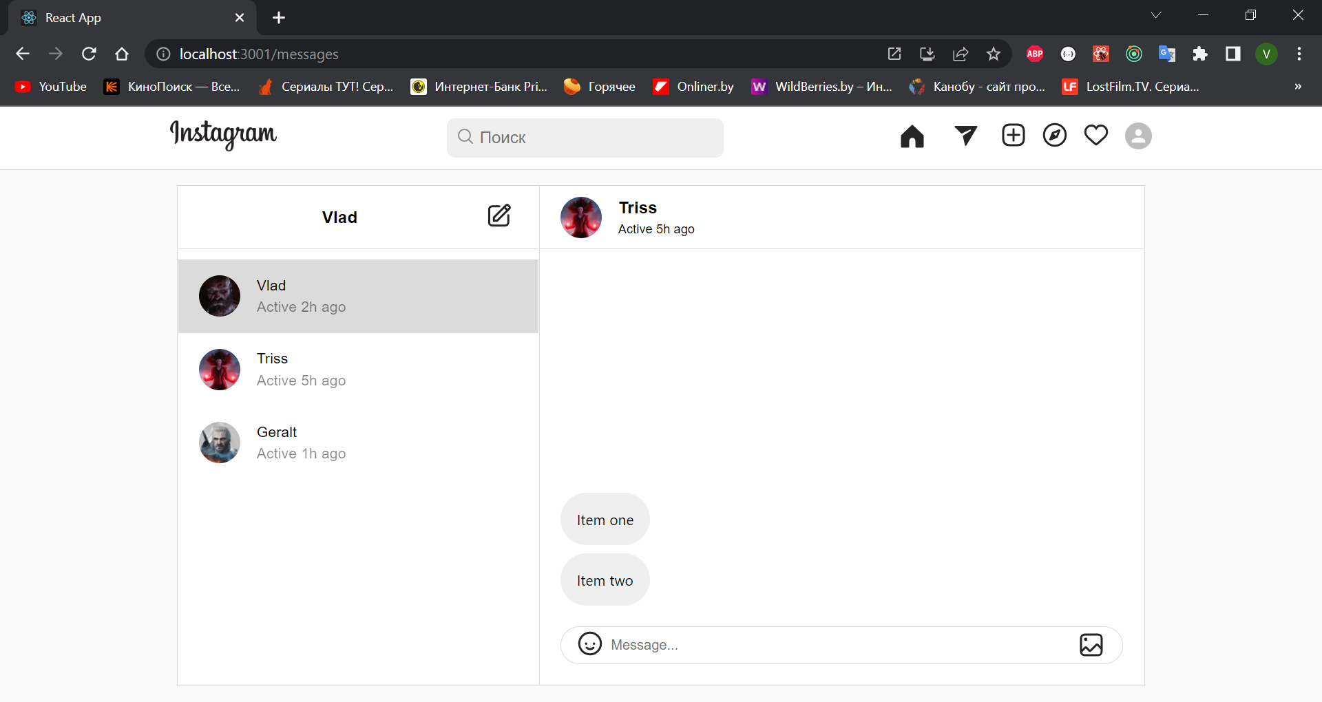Open the Home feed icon
The height and width of the screenshot is (702, 1322).
point(912,136)
